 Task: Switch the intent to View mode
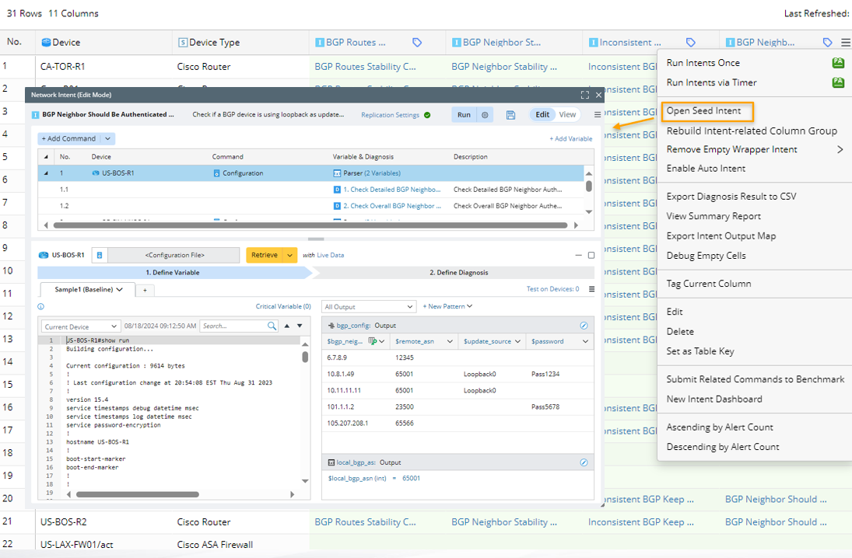[x=567, y=115]
